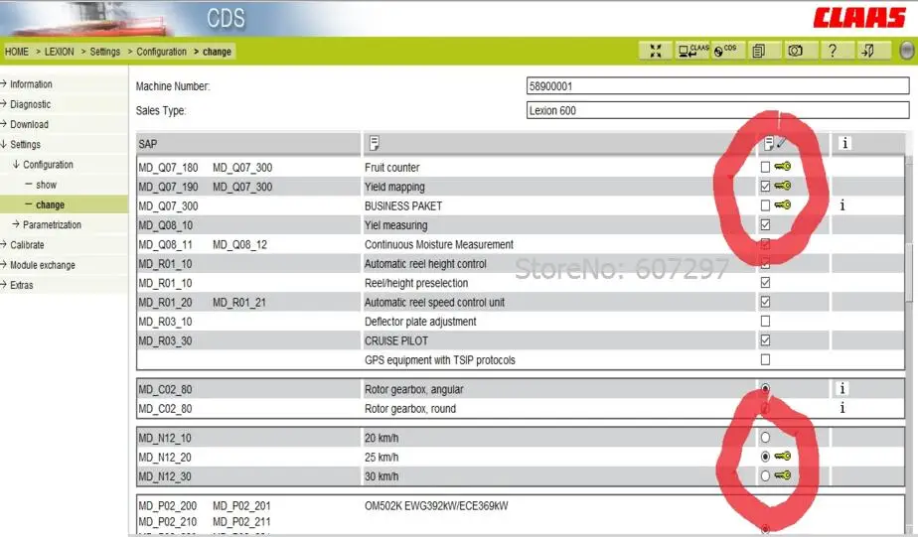The width and height of the screenshot is (918, 537).
Task: Click the round gray status indicator
Action: click(906, 51)
